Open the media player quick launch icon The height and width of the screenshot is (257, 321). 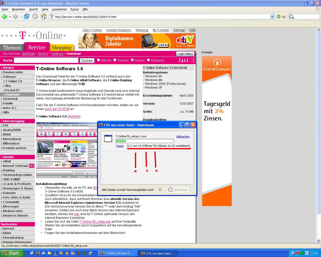pyautogui.click(x=61, y=253)
